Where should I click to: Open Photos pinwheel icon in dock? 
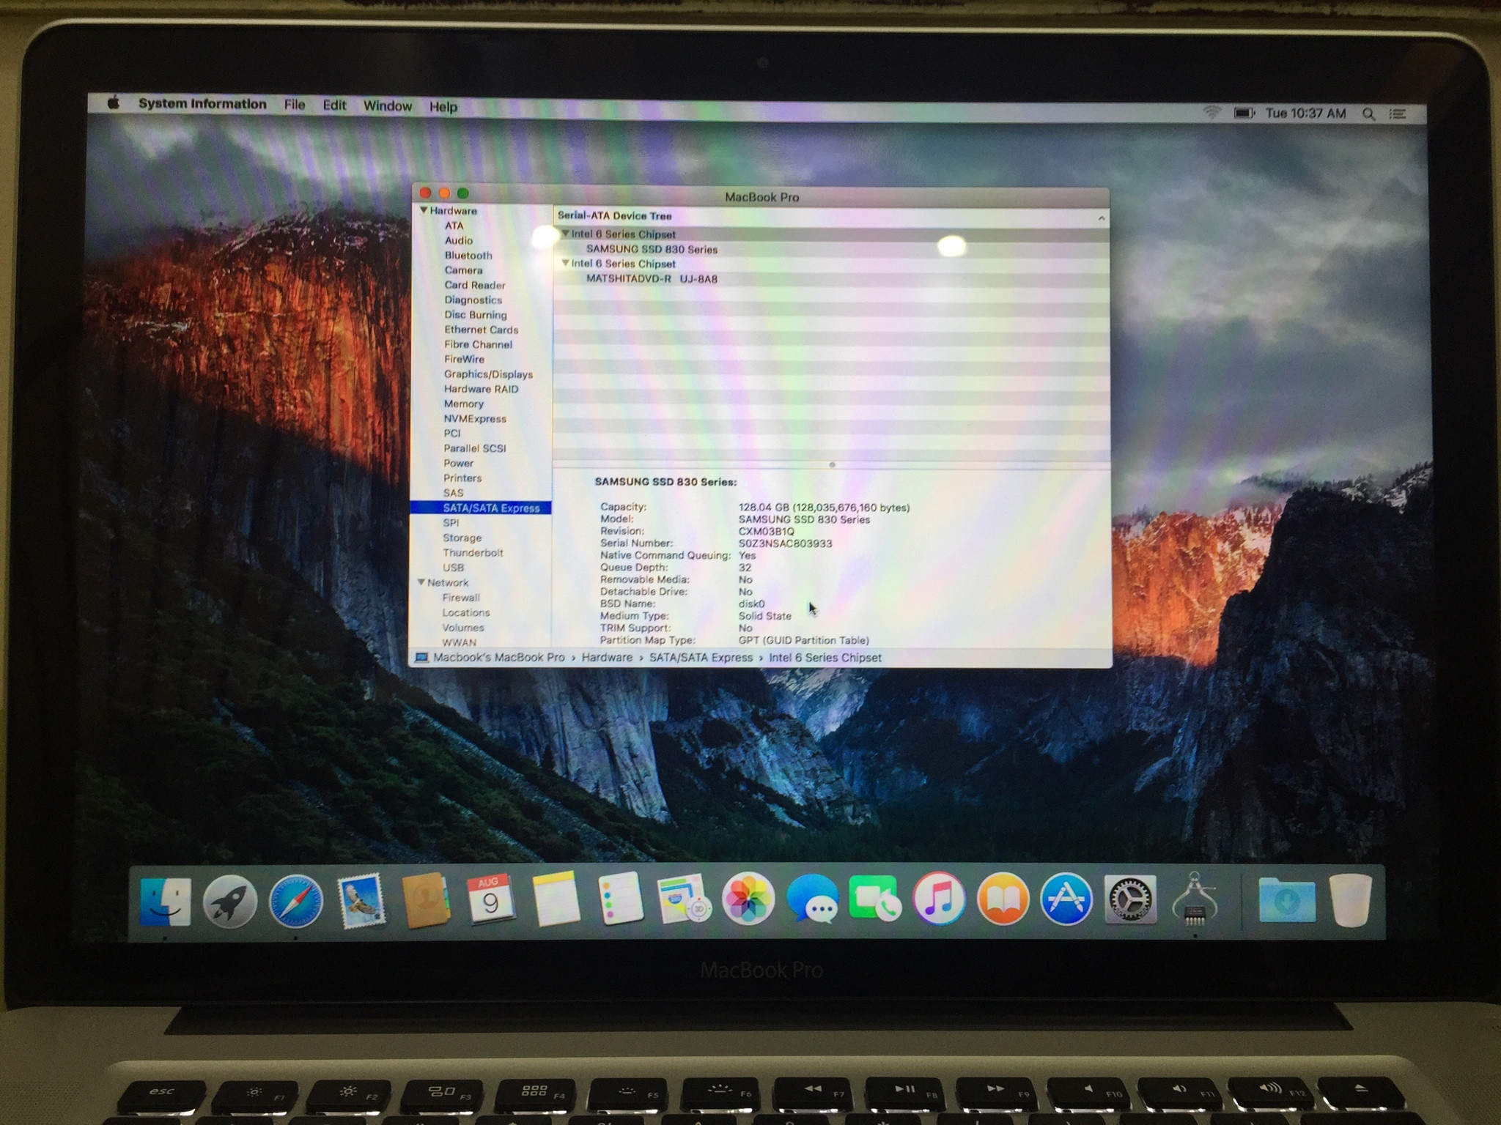click(748, 899)
